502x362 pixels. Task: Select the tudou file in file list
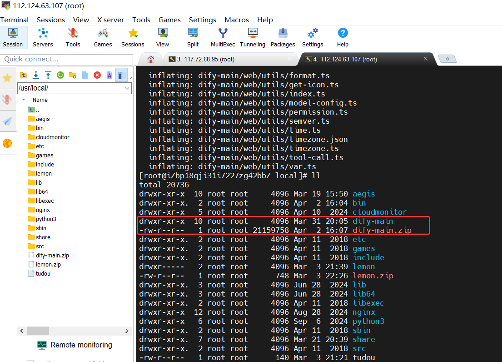click(40, 274)
